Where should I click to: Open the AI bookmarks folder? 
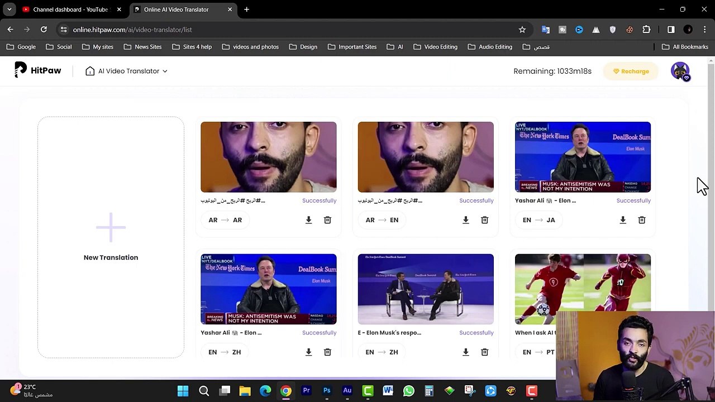pos(395,47)
